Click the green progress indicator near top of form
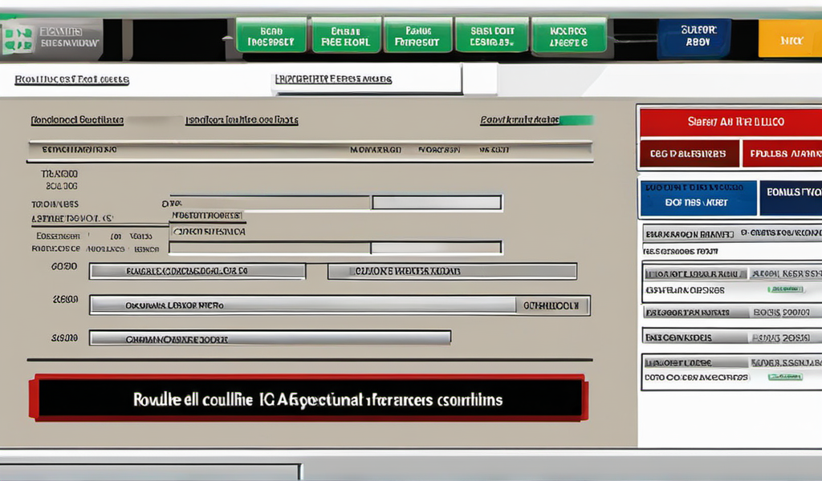Screen dimensions: 822x481 click(x=576, y=120)
